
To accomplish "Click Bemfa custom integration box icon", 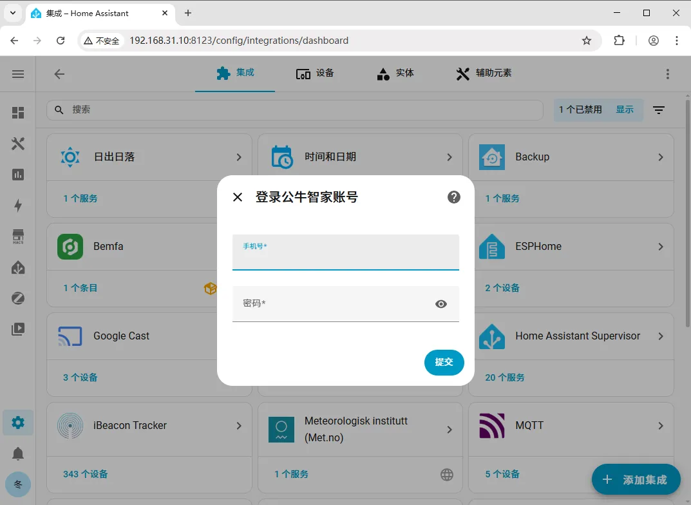I will (x=210, y=288).
